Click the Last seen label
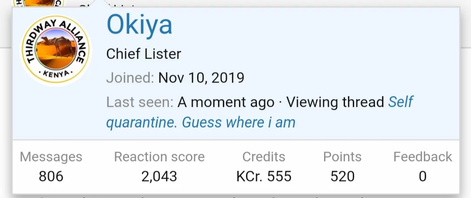This screenshot has height=198, width=471. click(140, 102)
